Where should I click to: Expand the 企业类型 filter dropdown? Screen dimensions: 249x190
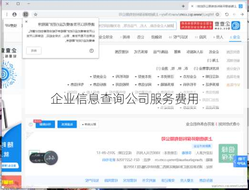98,77
